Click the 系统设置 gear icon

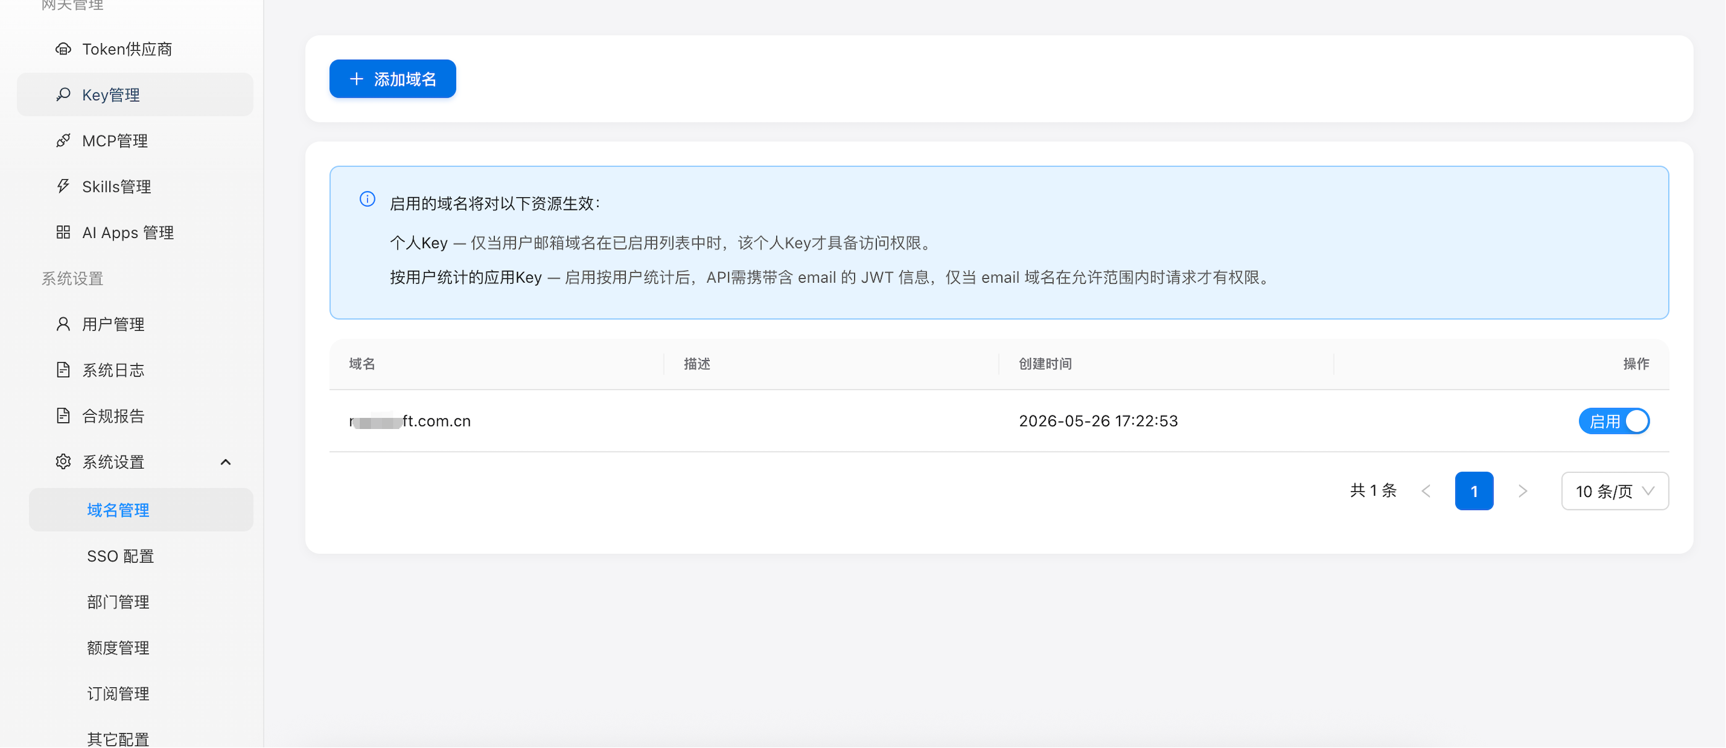(x=63, y=462)
